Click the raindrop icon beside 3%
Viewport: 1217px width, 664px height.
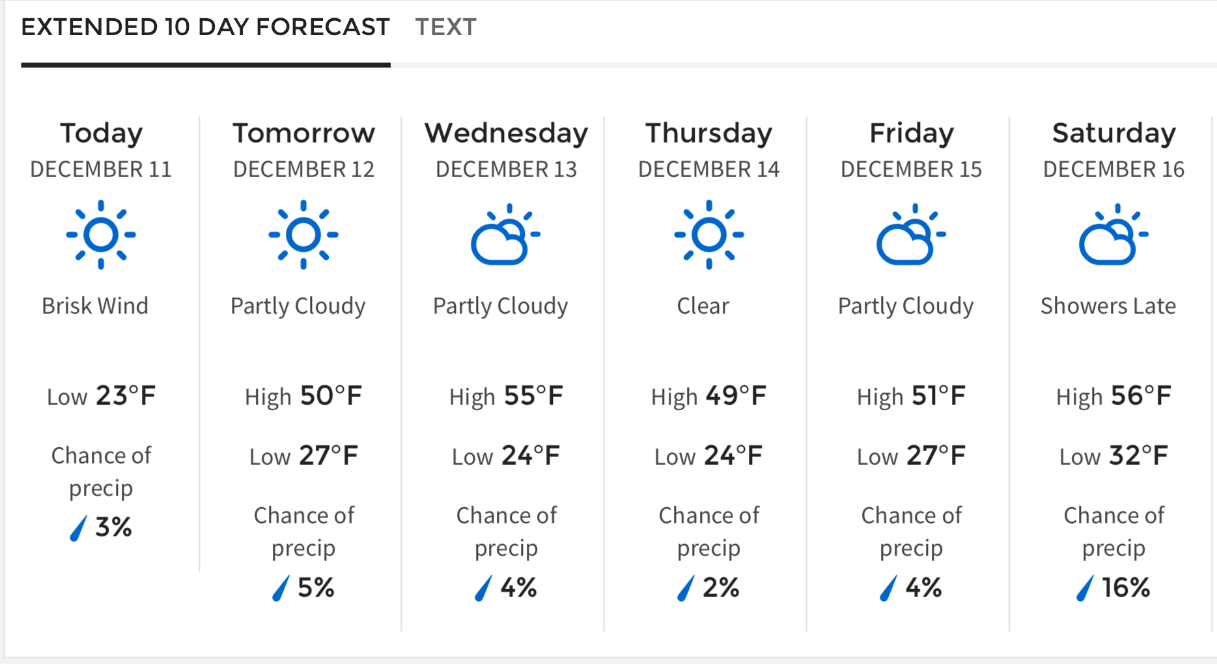[78, 528]
